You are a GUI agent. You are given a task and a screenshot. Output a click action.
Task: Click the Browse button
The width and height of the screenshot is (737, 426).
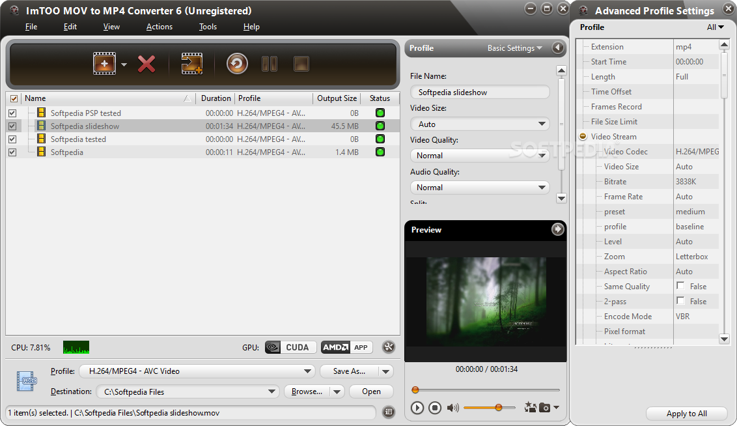pyautogui.click(x=307, y=391)
